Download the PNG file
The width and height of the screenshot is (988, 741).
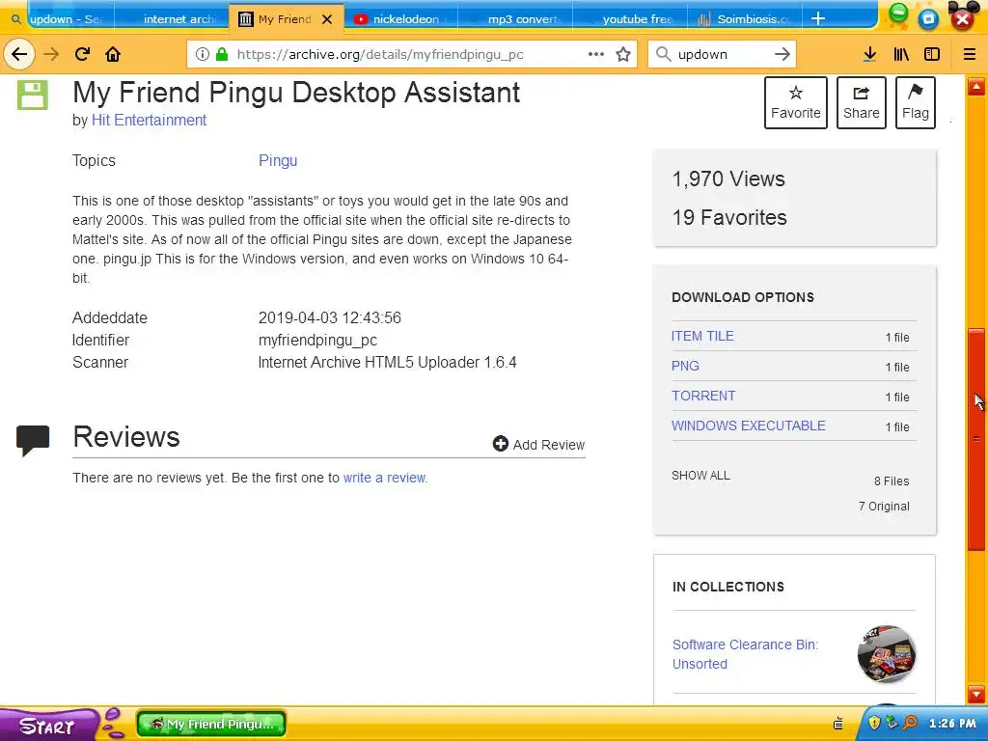click(x=686, y=366)
